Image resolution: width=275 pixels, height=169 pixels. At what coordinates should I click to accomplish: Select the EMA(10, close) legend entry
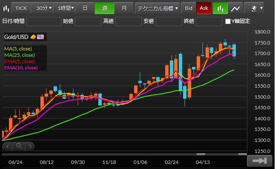(21, 68)
